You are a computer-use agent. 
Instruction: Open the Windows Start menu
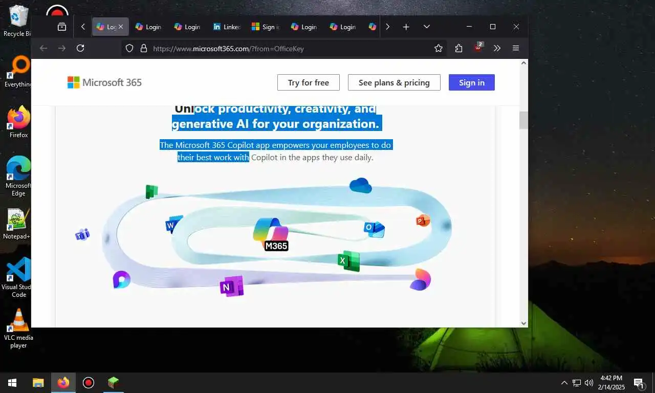click(12, 383)
